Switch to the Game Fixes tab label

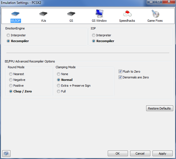pyautogui.click(x=155, y=21)
